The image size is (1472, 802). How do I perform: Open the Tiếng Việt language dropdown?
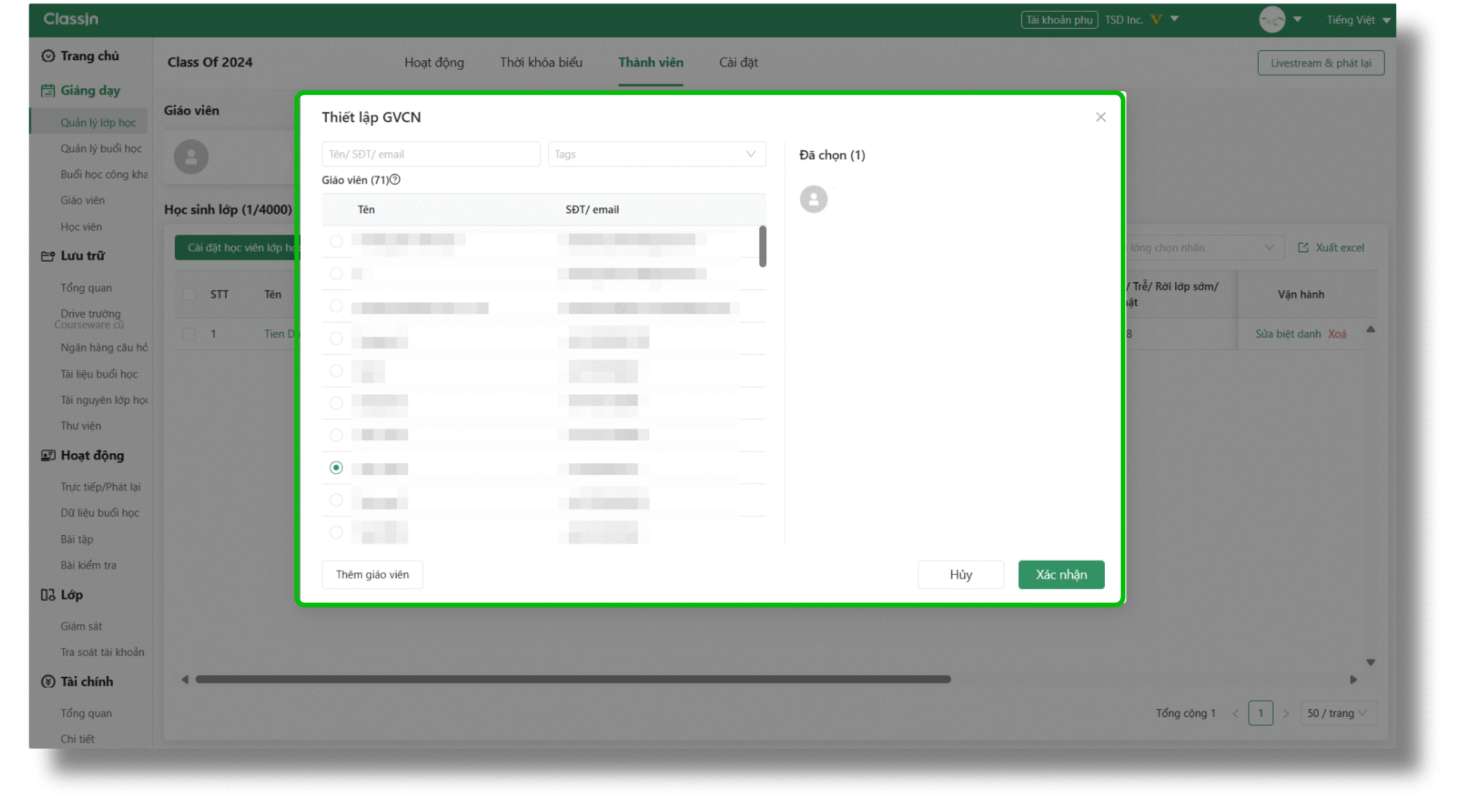tap(1358, 20)
